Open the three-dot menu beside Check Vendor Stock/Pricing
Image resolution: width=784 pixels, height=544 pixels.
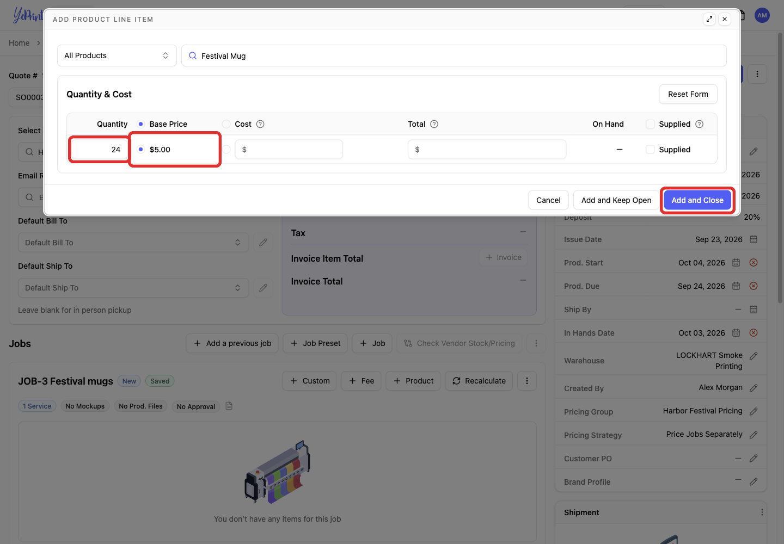click(x=536, y=343)
